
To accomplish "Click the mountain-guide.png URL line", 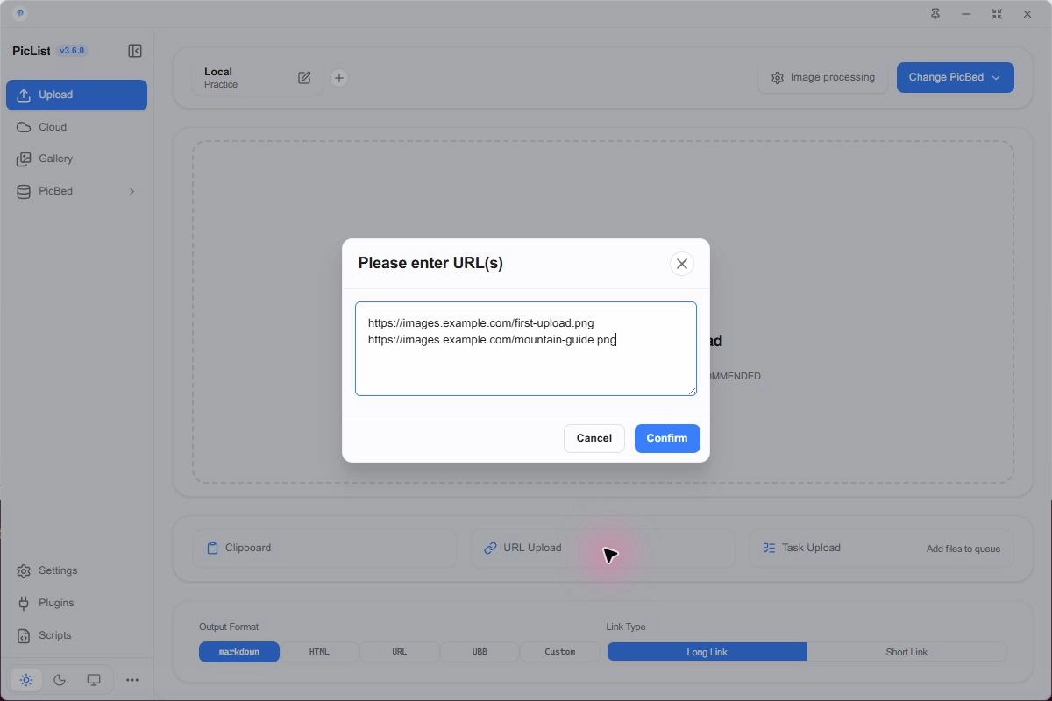I will click(492, 339).
